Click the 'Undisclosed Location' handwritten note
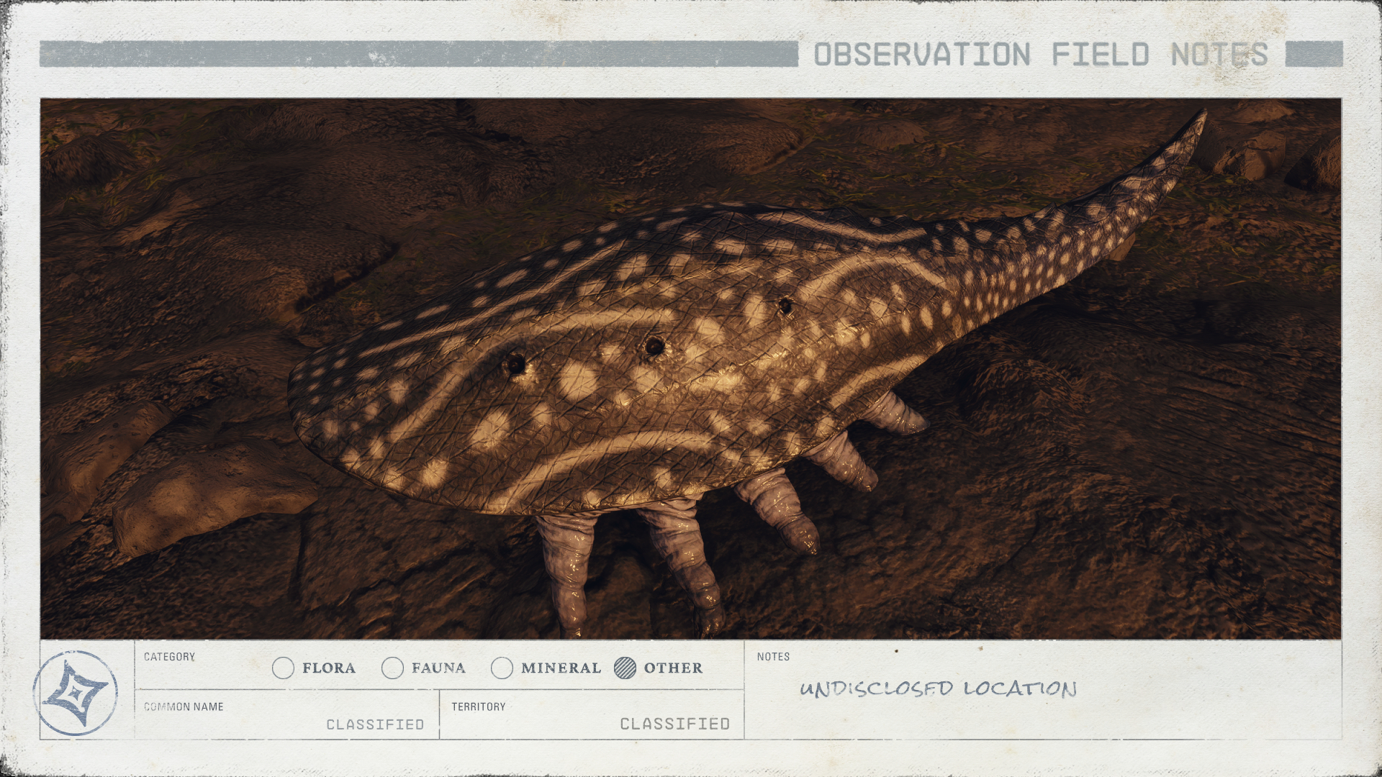This screenshot has height=777, width=1382. coord(939,689)
